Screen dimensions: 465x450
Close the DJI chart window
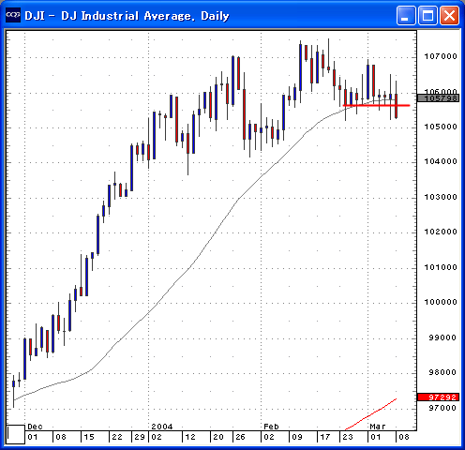(x=450, y=15)
